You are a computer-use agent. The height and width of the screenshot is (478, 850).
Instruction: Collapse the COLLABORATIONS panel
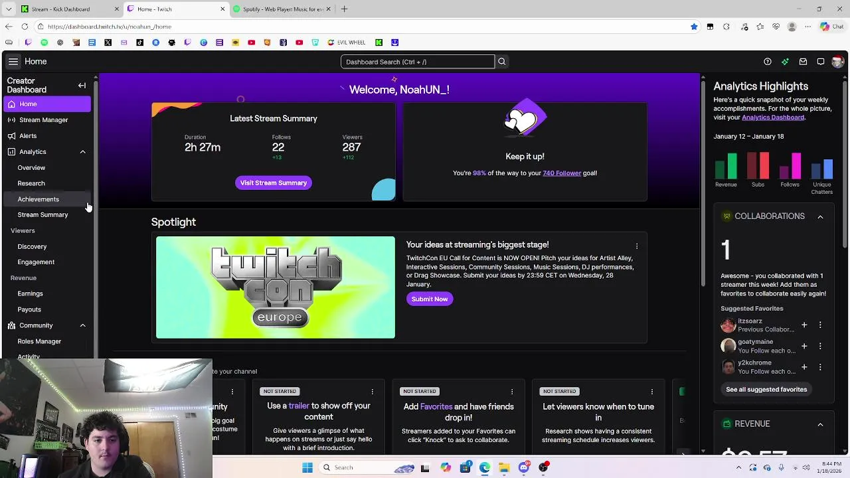point(820,216)
